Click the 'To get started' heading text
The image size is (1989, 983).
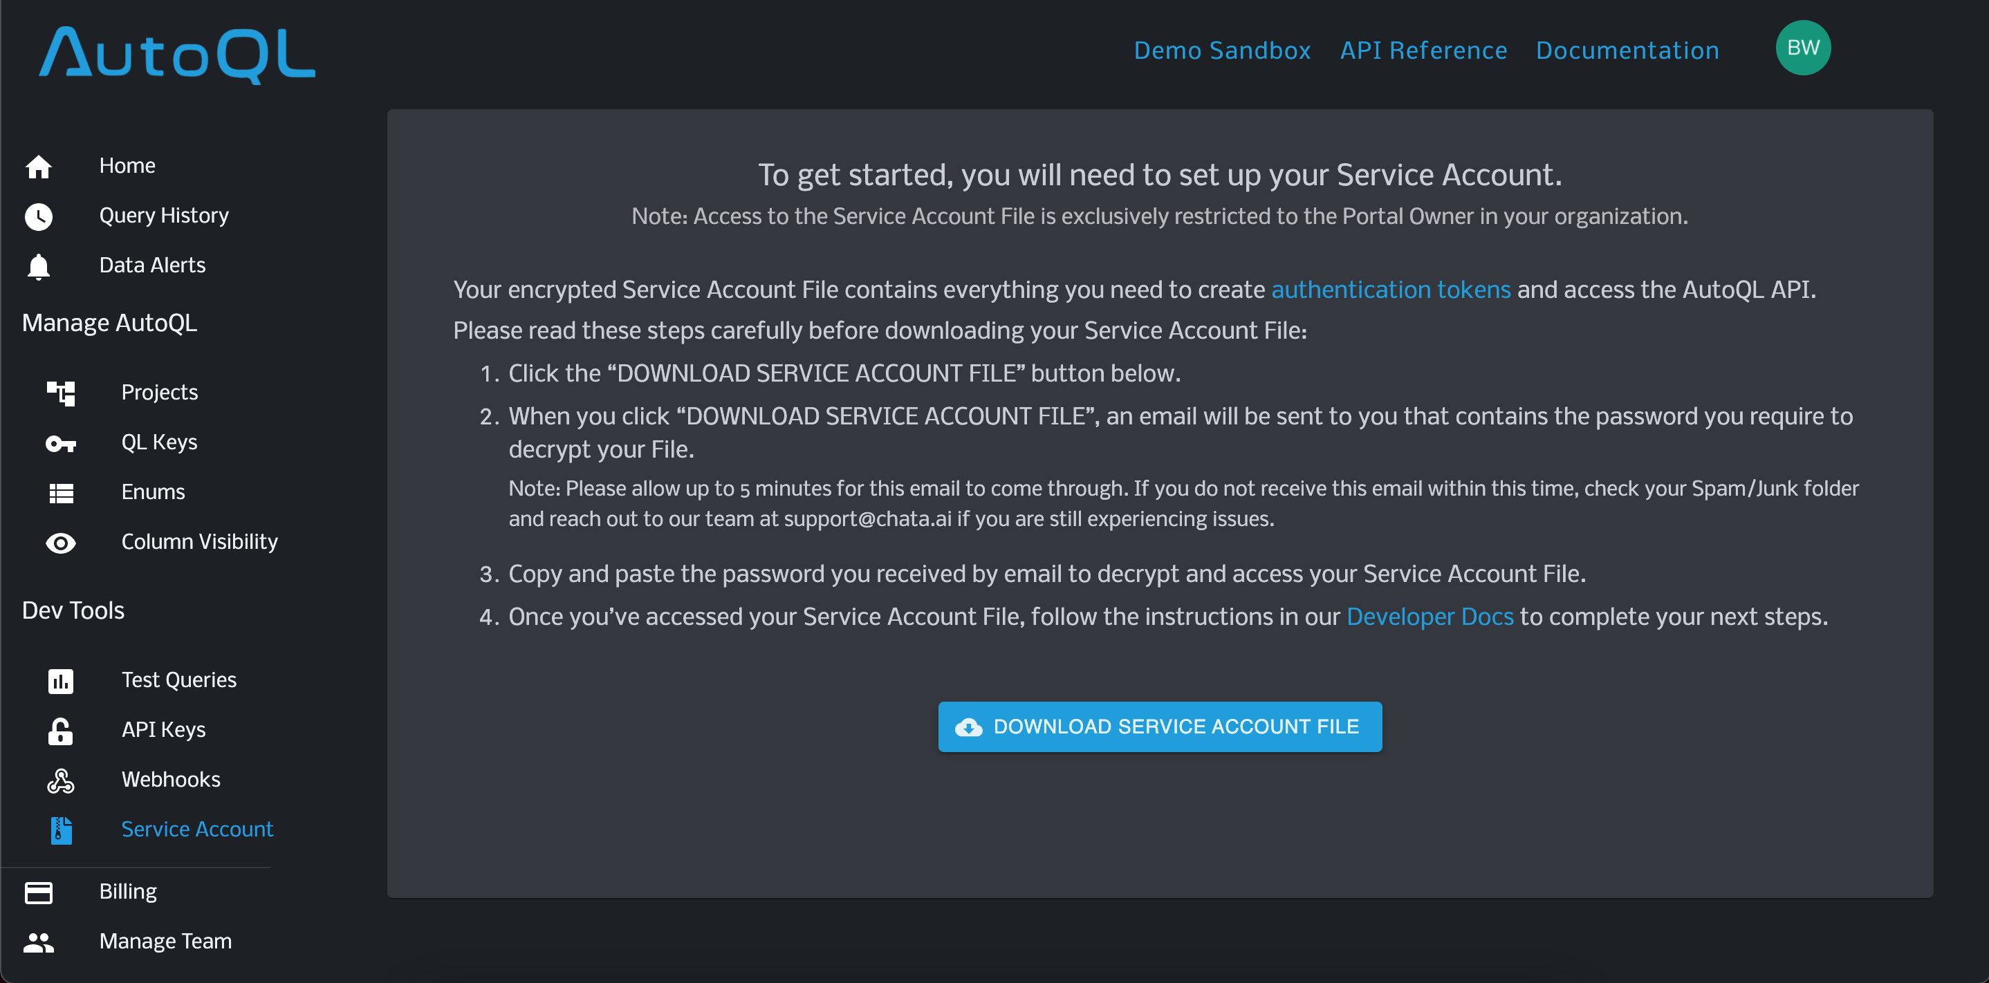coord(1160,174)
